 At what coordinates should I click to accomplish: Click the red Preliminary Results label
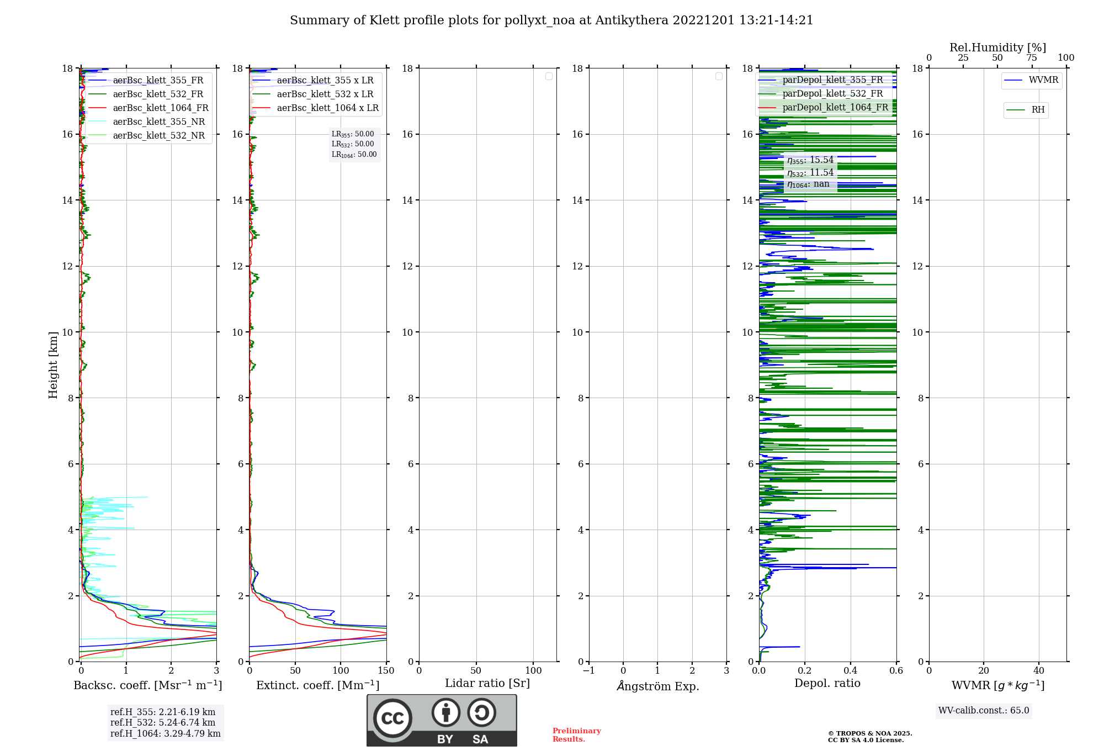tap(577, 735)
